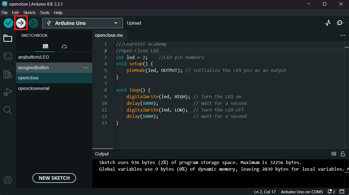Open the editor tab overflow menu
349x195 pixels.
click(343, 35)
